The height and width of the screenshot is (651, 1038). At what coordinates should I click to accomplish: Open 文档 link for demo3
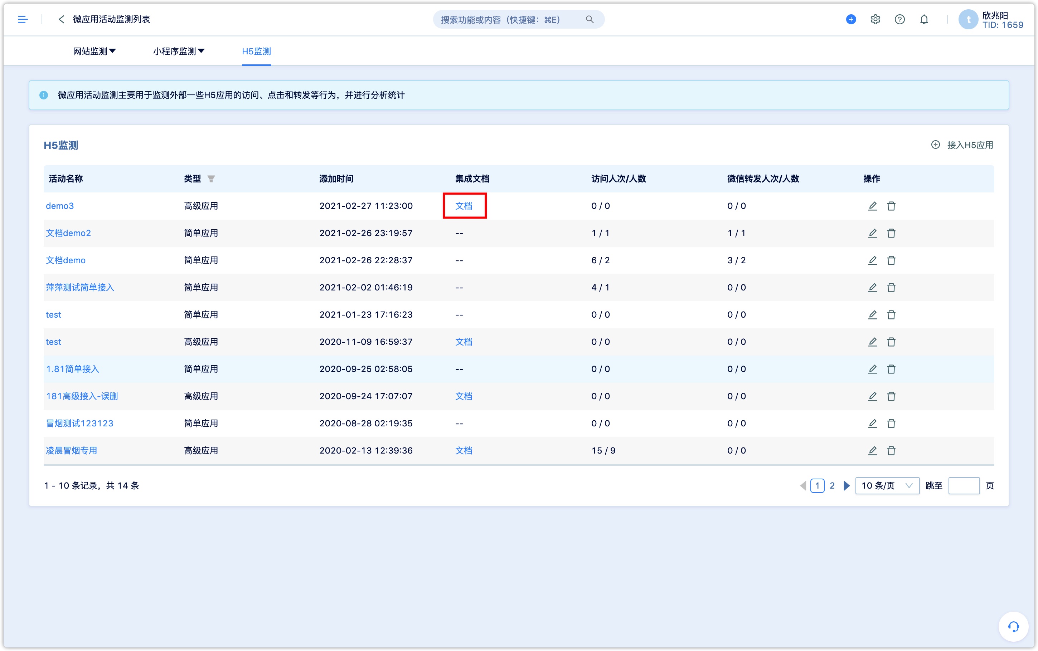[x=464, y=206]
